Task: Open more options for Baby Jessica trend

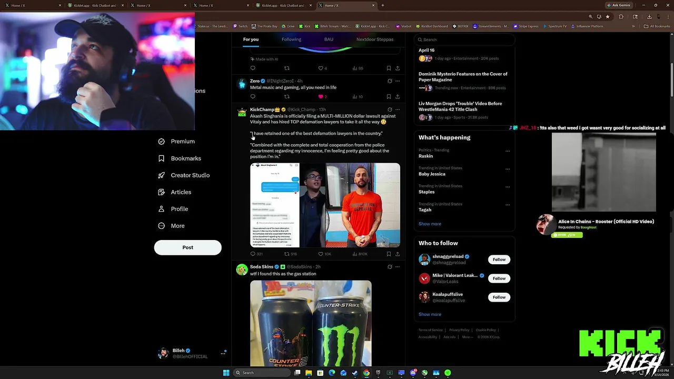Action: click(x=508, y=169)
